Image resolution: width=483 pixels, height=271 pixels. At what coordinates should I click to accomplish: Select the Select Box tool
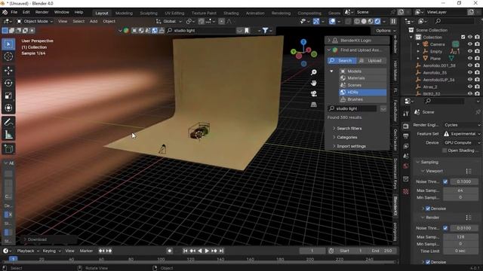coord(8,44)
